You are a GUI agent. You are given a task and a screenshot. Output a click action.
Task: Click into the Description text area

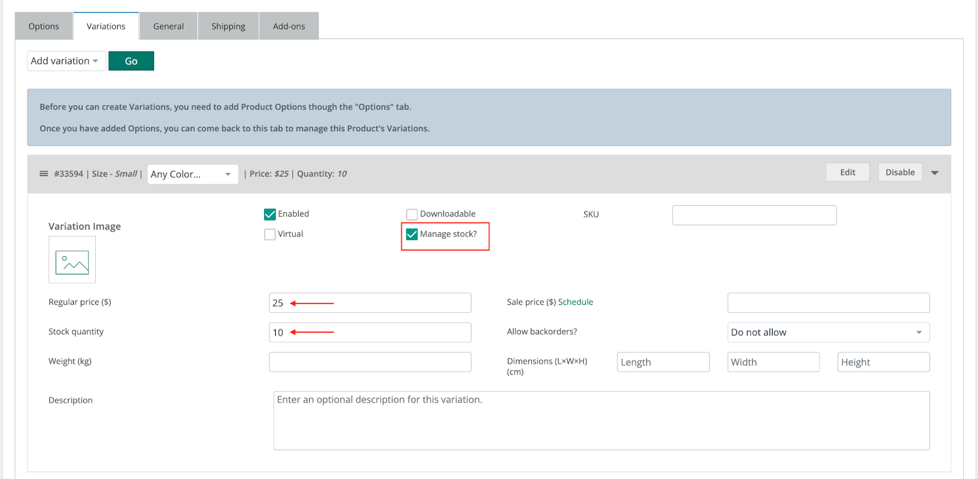pos(601,420)
